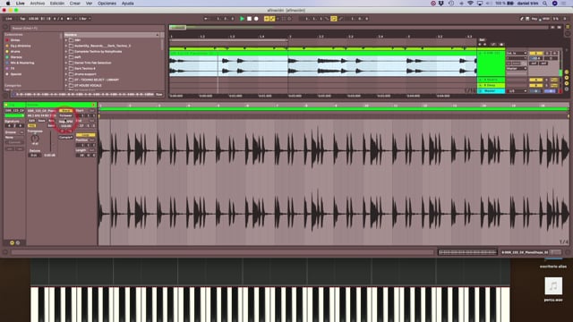573x322 pixels.
Task: Click the Stop button in transport
Action: [249, 19]
